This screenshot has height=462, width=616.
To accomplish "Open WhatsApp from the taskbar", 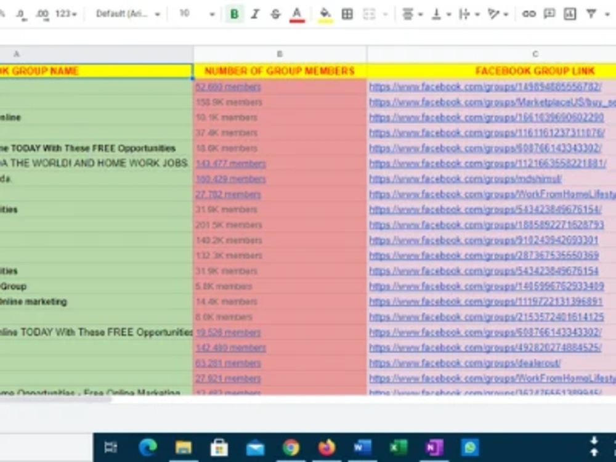I will 470,447.
